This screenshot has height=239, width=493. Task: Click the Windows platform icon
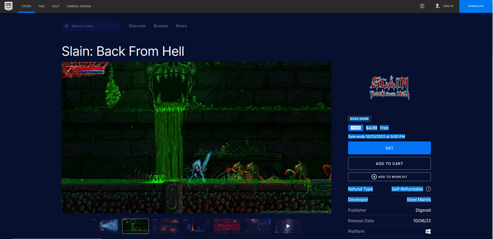click(428, 231)
